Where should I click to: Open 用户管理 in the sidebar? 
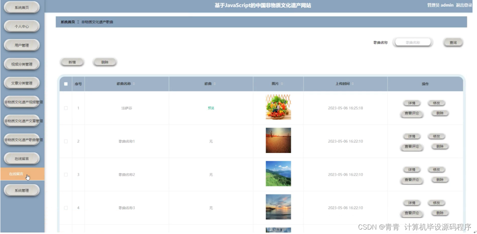pos(22,45)
